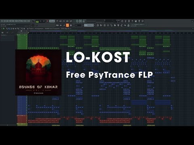
Task: Toggle the playlist magnet snap icon
Action: (x=4, y=29)
